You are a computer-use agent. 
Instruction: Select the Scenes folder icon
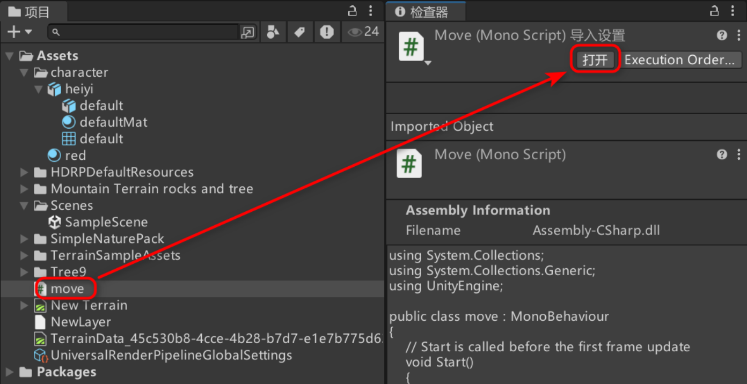coord(40,206)
